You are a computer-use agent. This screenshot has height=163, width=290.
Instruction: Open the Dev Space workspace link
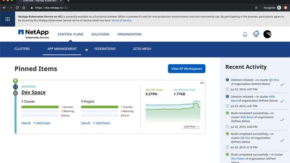34,92
